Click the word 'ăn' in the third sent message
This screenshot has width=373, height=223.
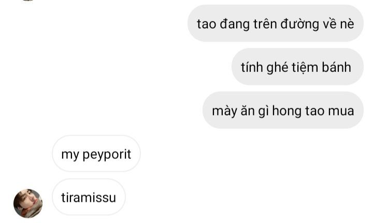[248, 111]
